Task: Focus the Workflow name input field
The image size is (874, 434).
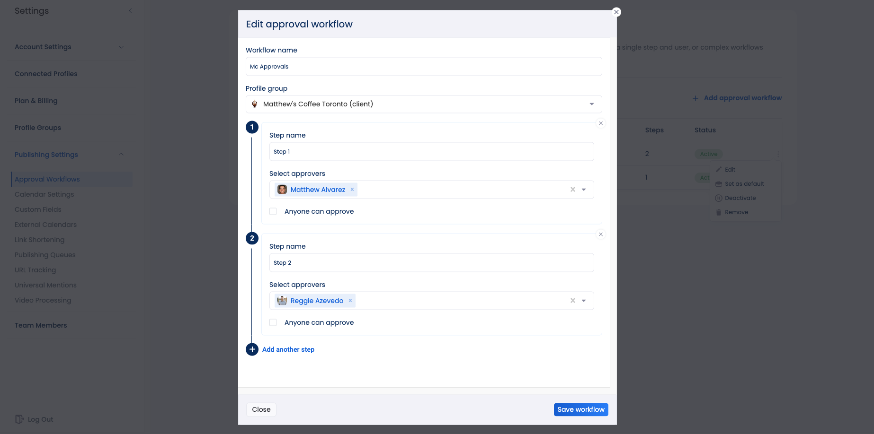Action: (424, 67)
